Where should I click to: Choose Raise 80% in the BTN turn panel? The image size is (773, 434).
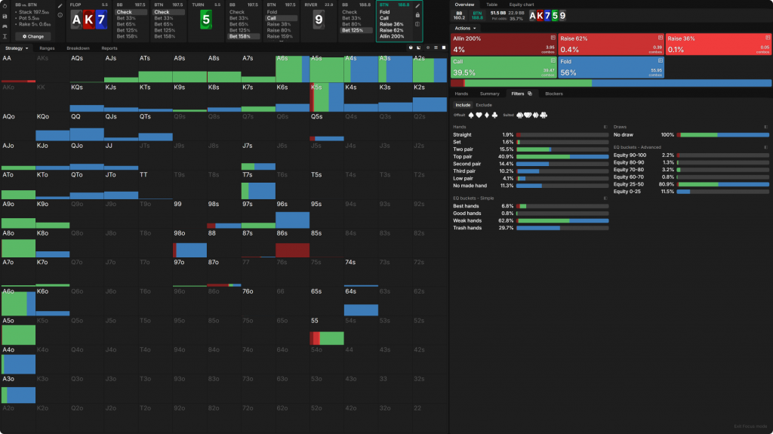pos(279,30)
